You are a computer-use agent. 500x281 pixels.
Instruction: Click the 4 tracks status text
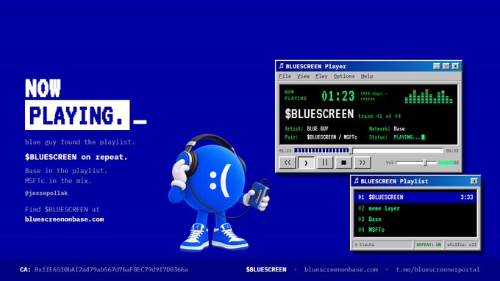point(364,244)
